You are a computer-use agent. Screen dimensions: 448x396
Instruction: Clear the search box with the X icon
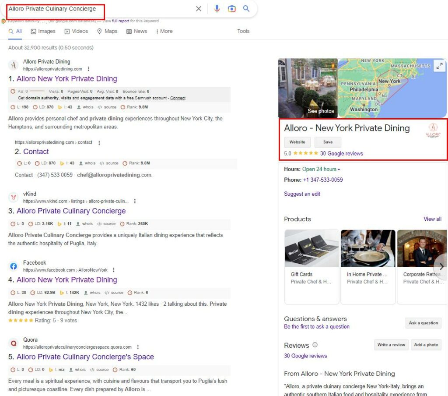pos(199,9)
